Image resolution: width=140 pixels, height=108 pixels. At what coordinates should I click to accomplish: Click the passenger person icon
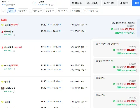105,3
